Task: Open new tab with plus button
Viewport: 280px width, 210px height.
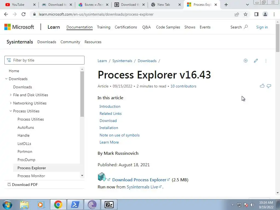Action: [x=226, y=5]
